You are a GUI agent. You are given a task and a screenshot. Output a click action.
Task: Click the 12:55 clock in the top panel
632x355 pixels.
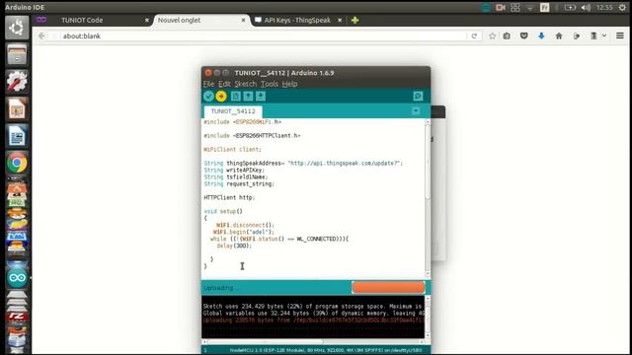[x=604, y=8]
